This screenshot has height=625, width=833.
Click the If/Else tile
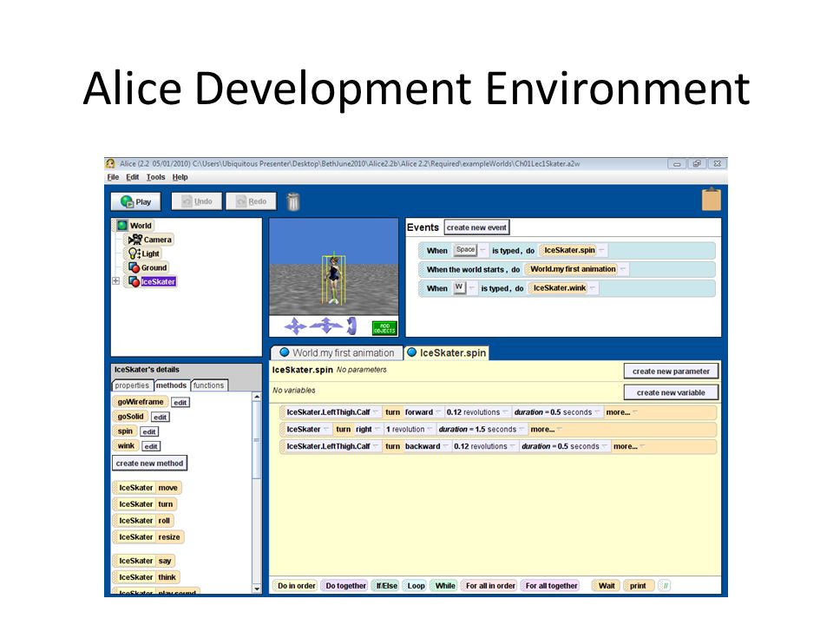386,586
